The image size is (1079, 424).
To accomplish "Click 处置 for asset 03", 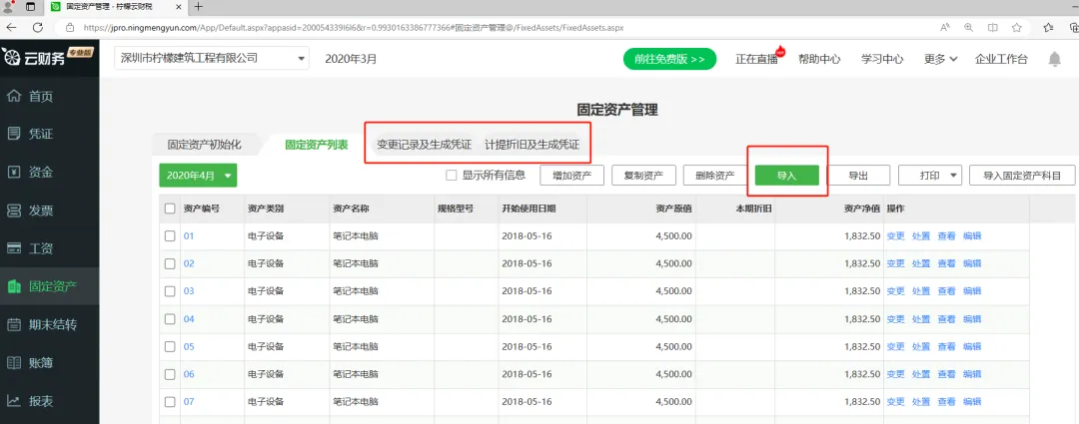I will pos(921,291).
